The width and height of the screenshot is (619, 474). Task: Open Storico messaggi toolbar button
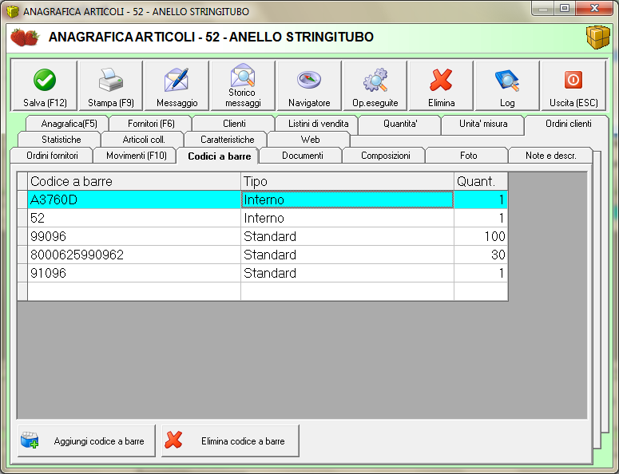243,85
